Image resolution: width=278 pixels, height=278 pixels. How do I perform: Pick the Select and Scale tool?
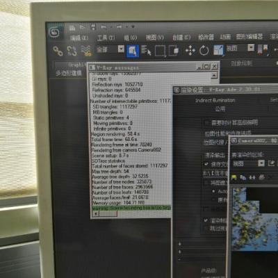pos(218,50)
